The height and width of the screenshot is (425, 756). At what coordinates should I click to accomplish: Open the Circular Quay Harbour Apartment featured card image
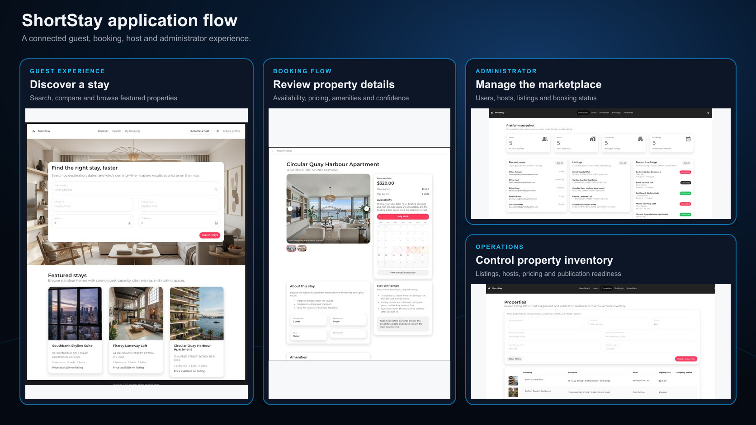click(x=197, y=313)
